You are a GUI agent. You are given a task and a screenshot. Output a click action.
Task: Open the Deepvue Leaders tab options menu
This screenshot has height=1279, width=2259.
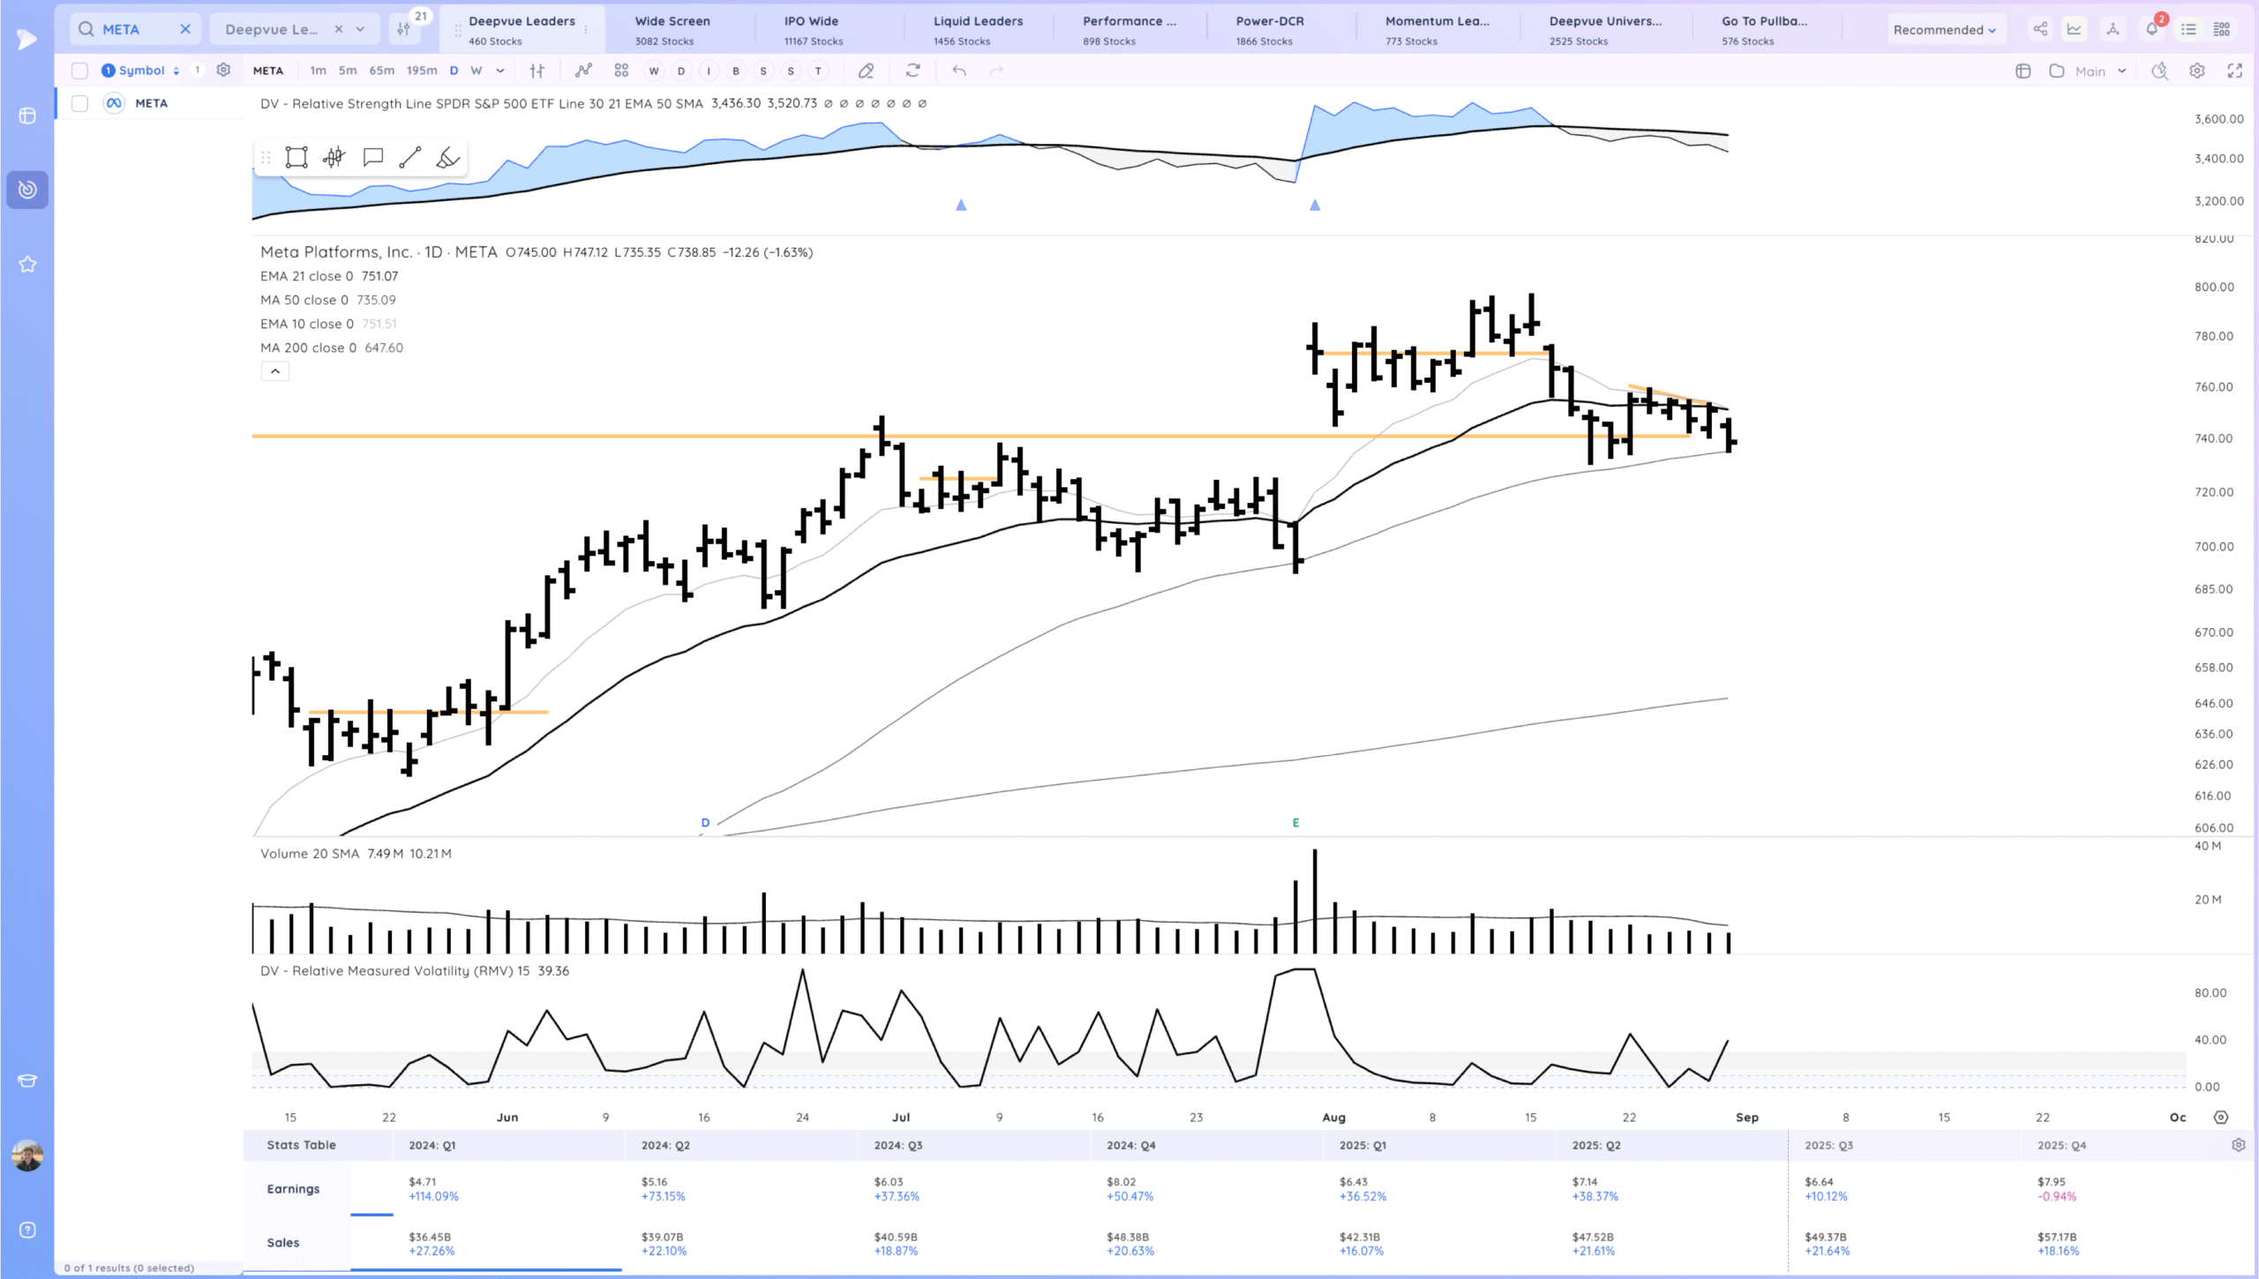click(587, 29)
